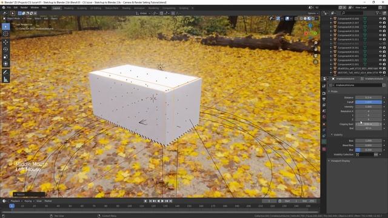Viewport: 388px width, 218px height.
Task: Hide Component#15.007 with its eye icon
Action: [x=380, y=23]
